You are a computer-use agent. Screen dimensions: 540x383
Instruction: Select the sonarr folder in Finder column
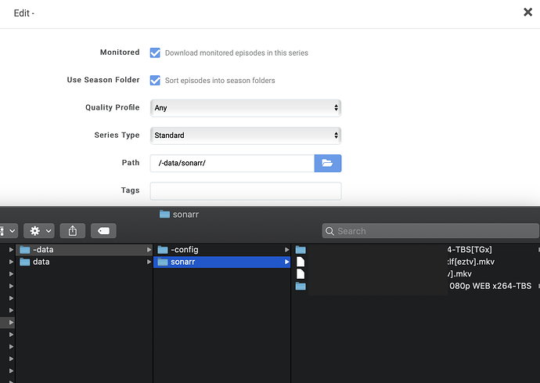[184, 262]
